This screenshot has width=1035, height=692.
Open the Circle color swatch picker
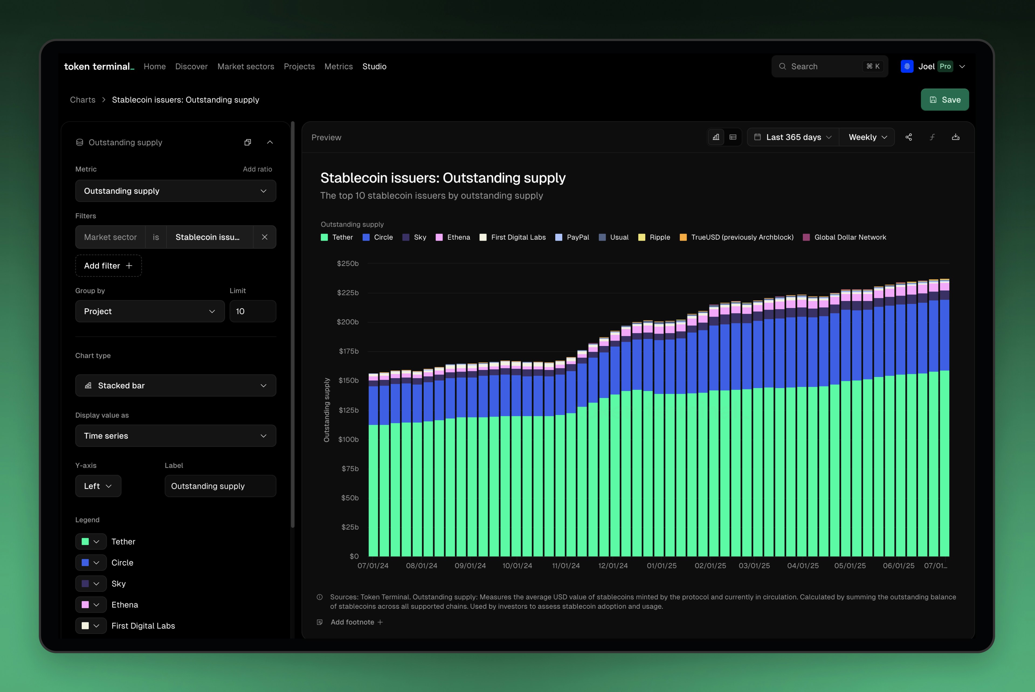(91, 563)
